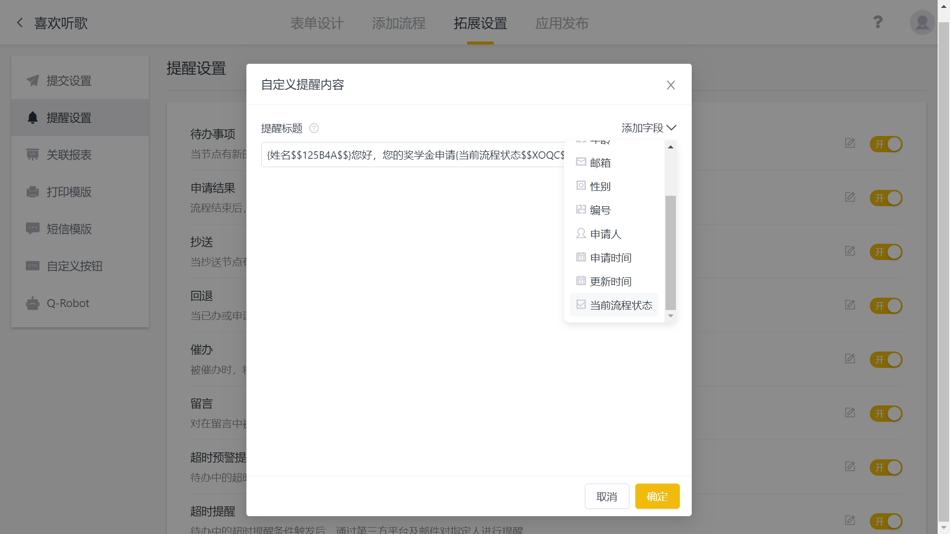950x534 pixels.
Task: Edit the 超时提醒 reminder content
Action: tap(850, 521)
